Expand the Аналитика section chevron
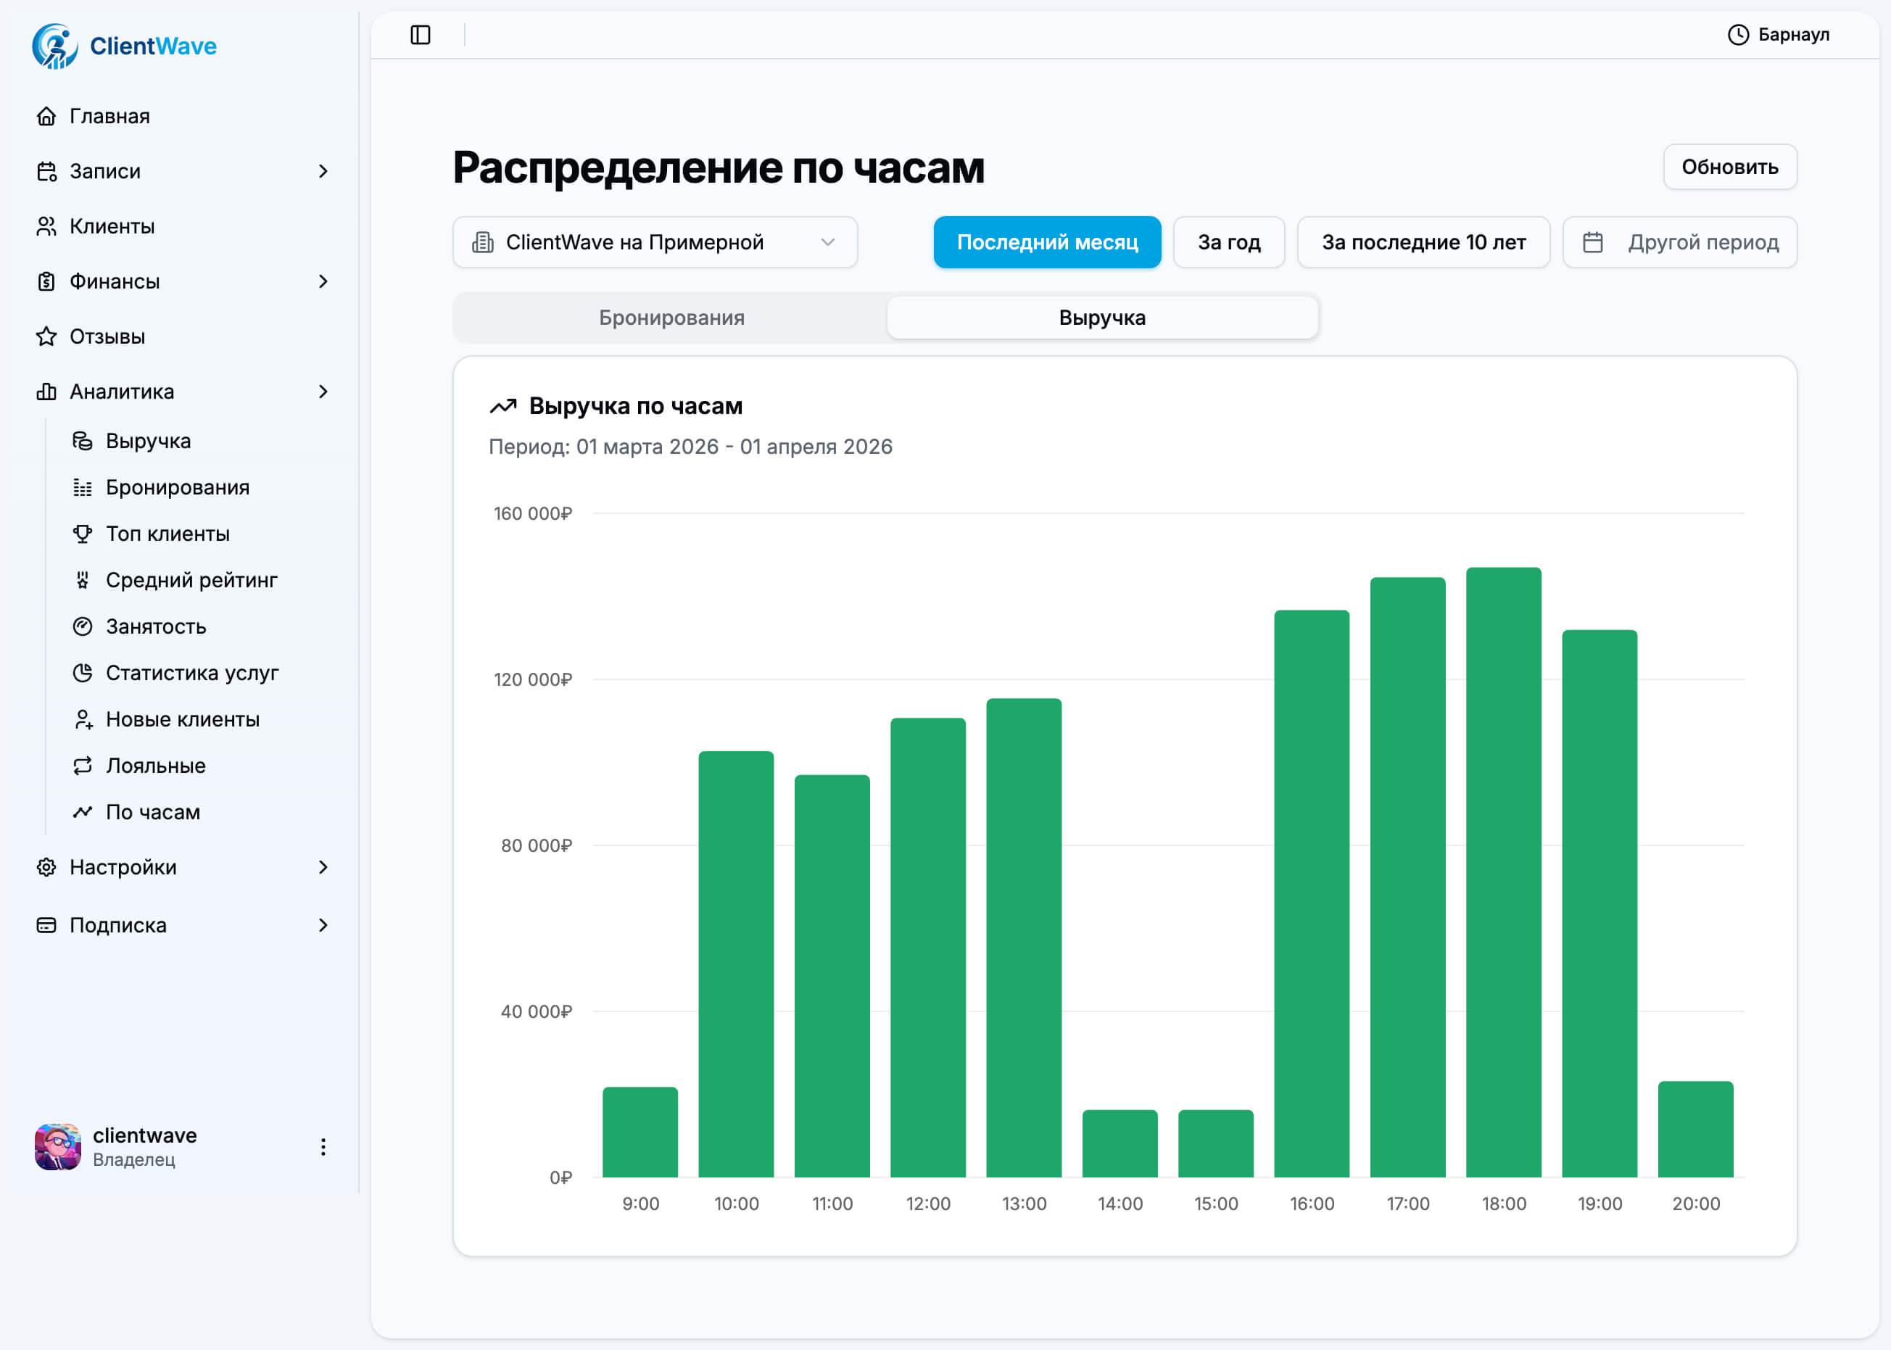 [324, 391]
